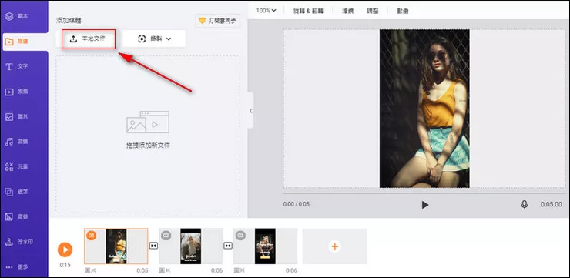Viewport: 570px width, 278px height.
Task: Click the 0:05 duration under scene 01
Action: click(x=142, y=271)
